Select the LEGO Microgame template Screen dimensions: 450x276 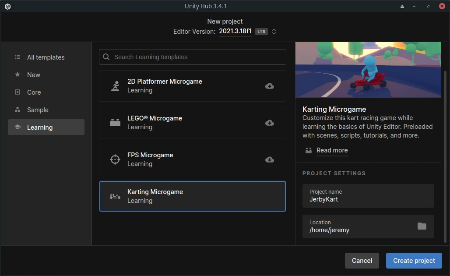click(x=193, y=123)
